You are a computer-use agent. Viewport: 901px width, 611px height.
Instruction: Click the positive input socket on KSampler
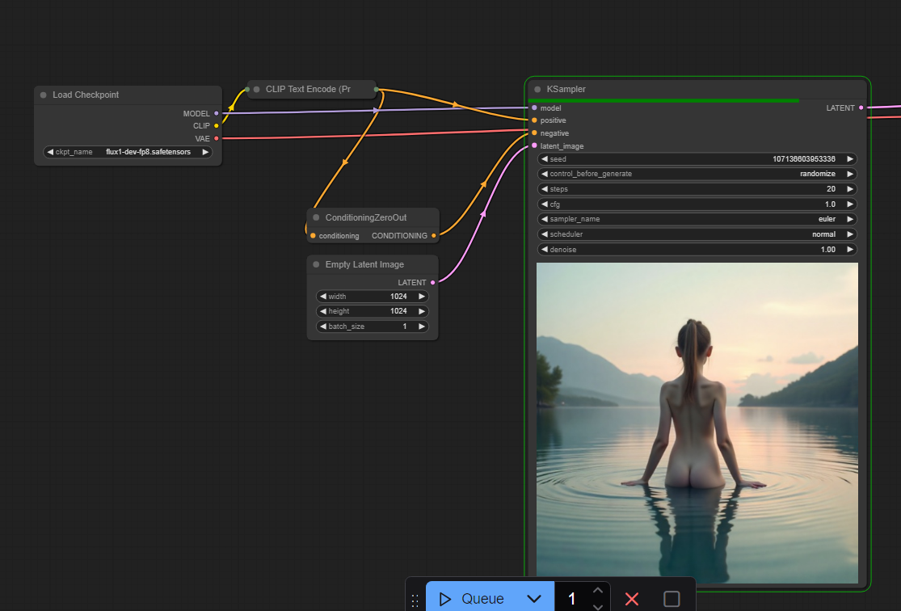point(534,120)
